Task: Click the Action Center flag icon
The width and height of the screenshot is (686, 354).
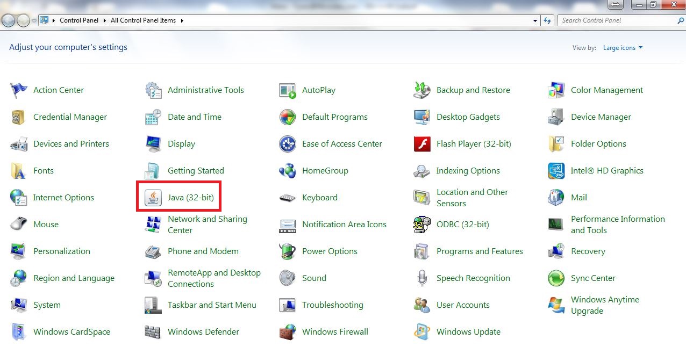Action: coord(19,90)
